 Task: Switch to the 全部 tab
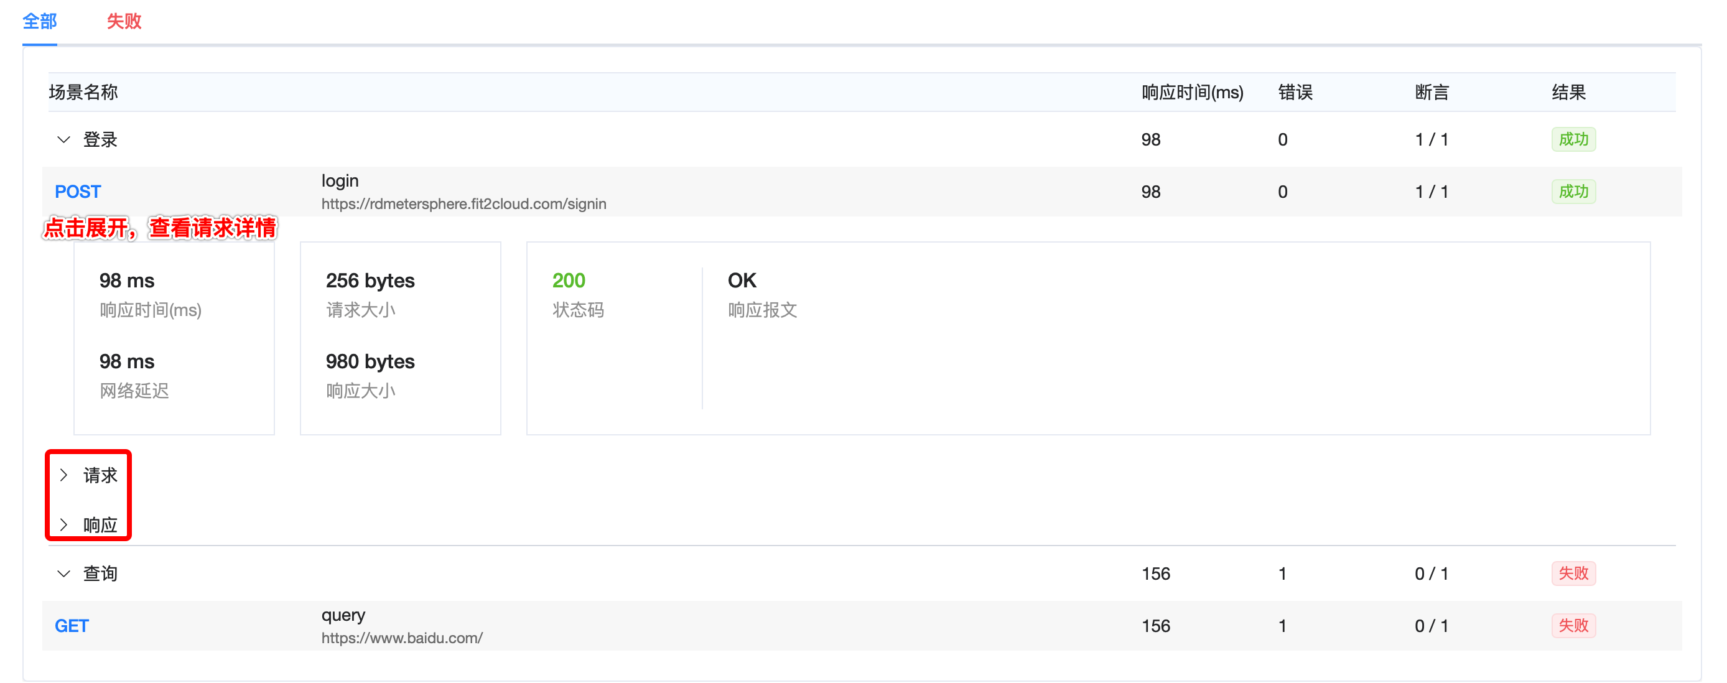click(40, 21)
